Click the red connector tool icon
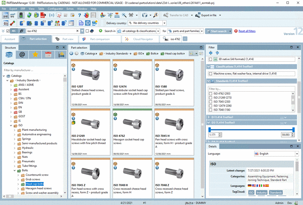Screen dimensions: 303x205 click(13, 23)
